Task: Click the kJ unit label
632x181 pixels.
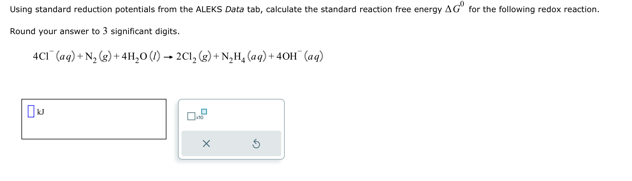Action: (41, 112)
